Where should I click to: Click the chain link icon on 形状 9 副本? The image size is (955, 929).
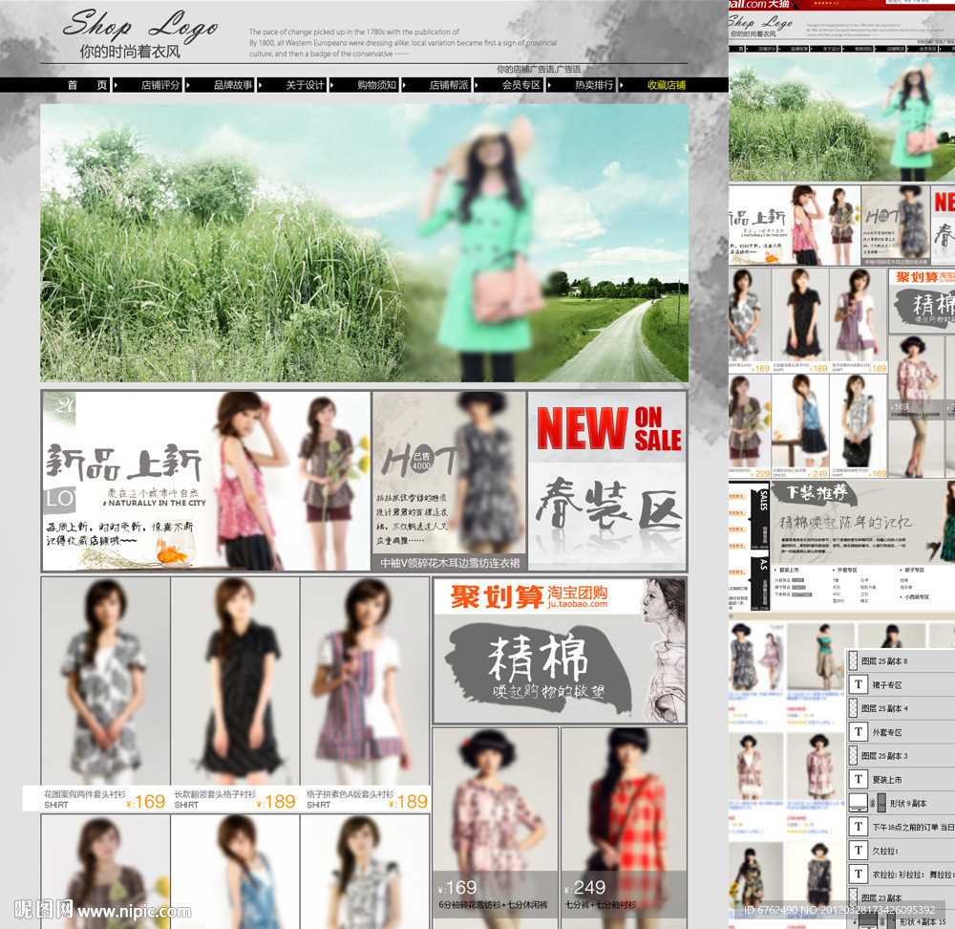pos(873,803)
